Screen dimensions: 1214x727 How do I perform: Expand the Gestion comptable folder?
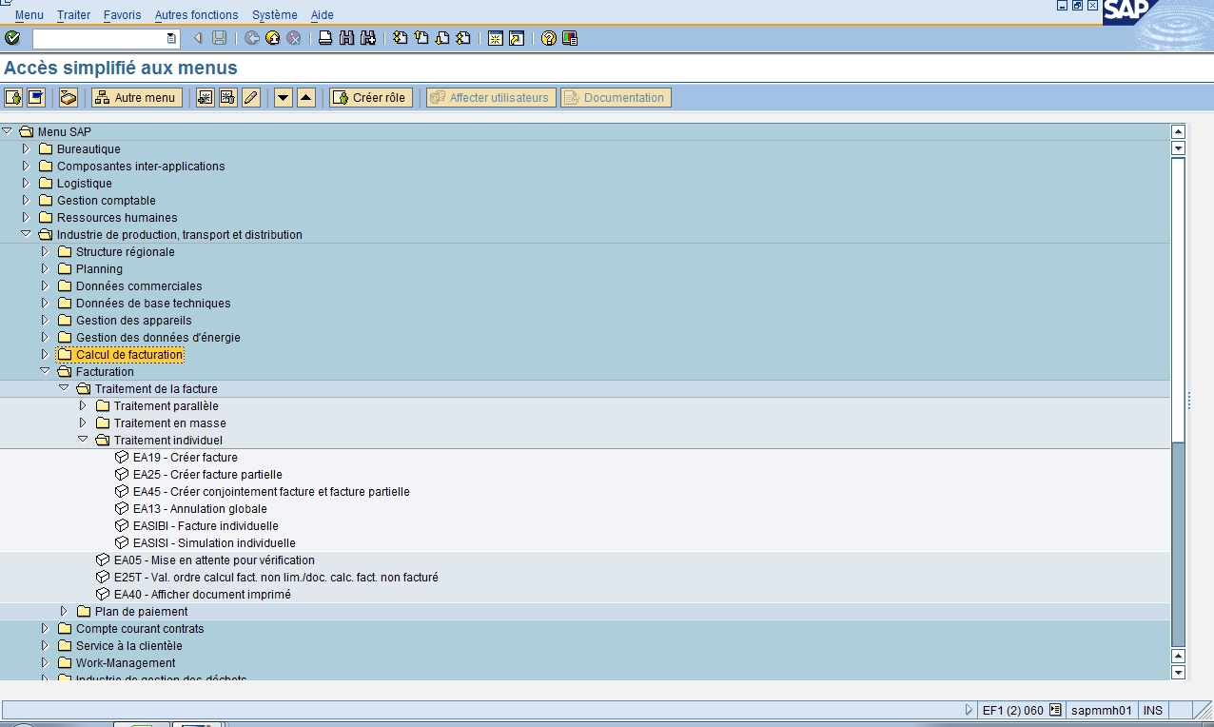point(26,200)
